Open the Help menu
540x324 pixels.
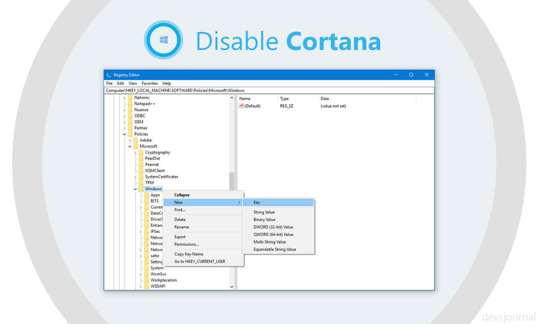(167, 83)
